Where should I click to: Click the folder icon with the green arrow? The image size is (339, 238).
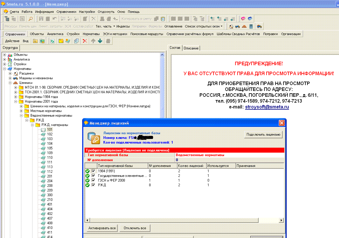[x=42, y=41]
